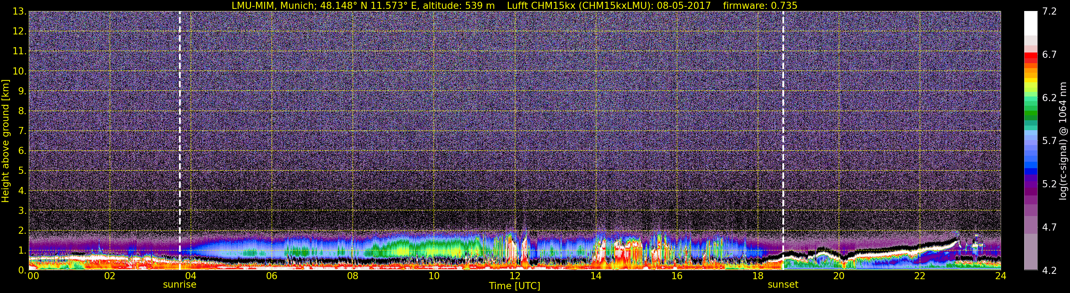Click colorbar value label '4.7'

[1049, 227]
